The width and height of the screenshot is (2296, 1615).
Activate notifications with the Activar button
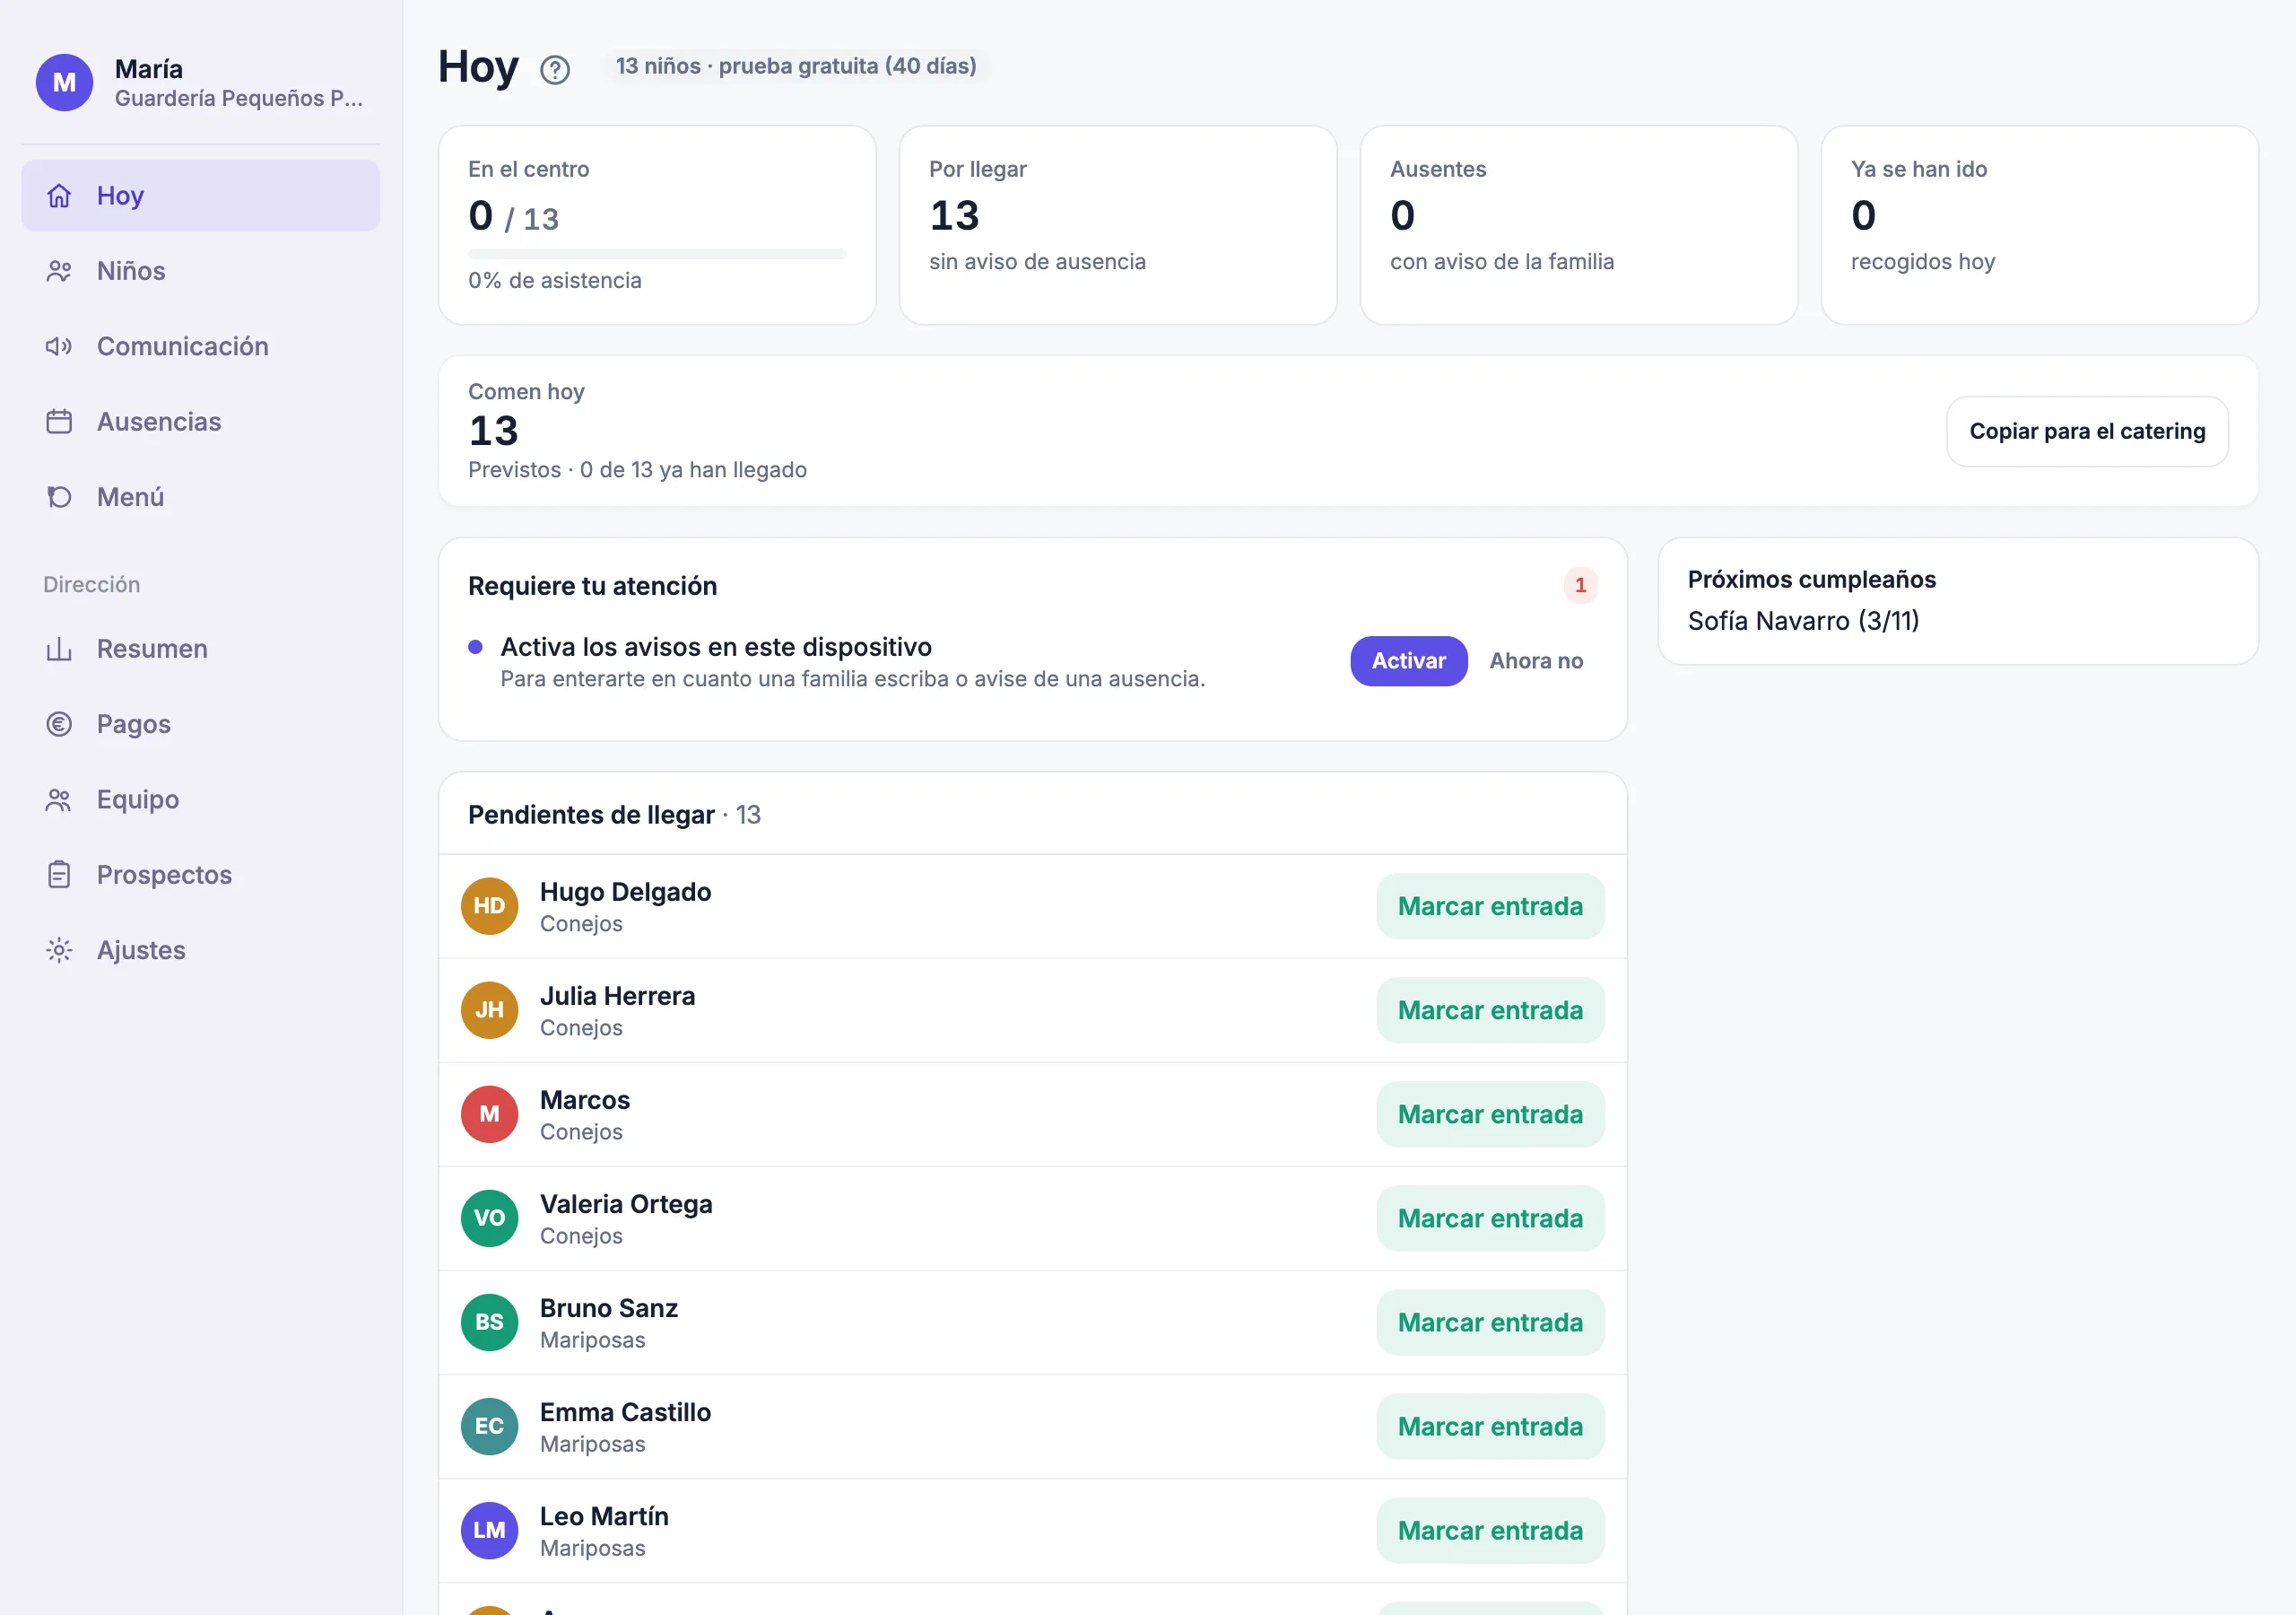pyautogui.click(x=1408, y=660)
